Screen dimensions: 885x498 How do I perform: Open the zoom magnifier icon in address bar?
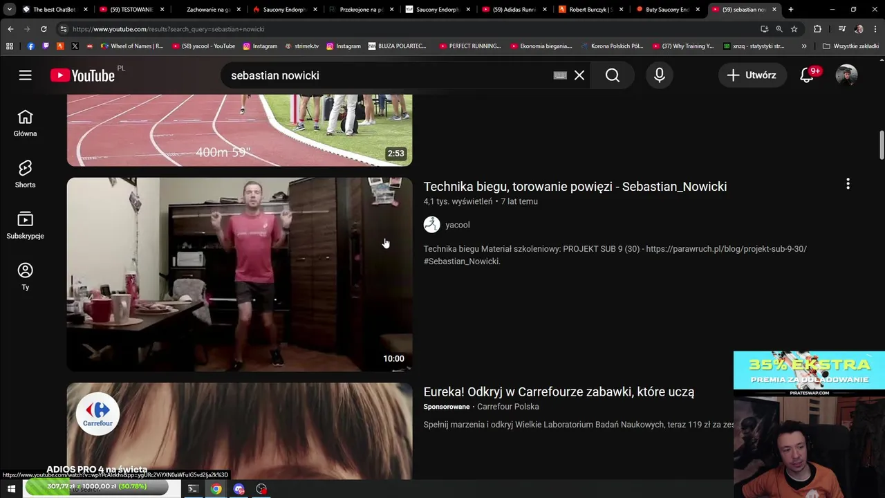click(x=779, y=29)
